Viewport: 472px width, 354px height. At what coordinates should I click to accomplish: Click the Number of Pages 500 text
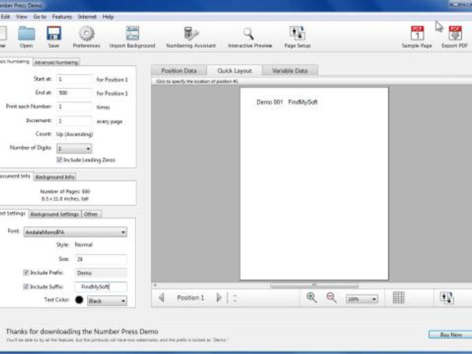(x=65, y=191)
